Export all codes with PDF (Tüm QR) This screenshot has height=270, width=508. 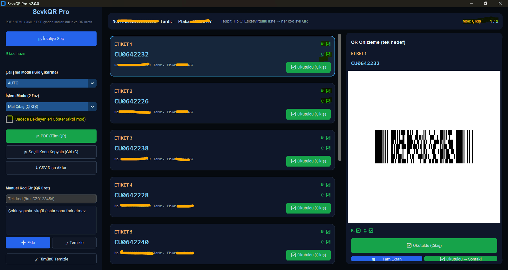(x=51, y=136)
